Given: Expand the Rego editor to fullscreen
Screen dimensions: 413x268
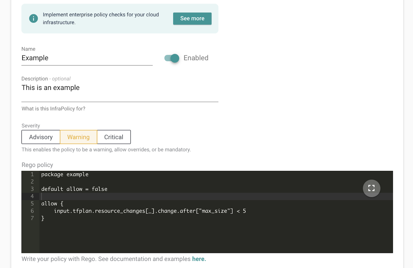Looking at the screenshot, I should point(371,188).
